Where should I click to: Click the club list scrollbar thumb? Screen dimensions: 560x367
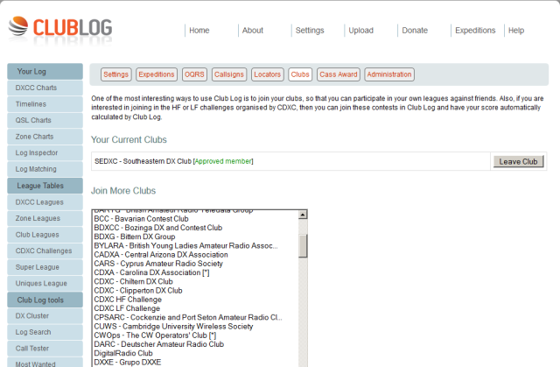[303, 246]
